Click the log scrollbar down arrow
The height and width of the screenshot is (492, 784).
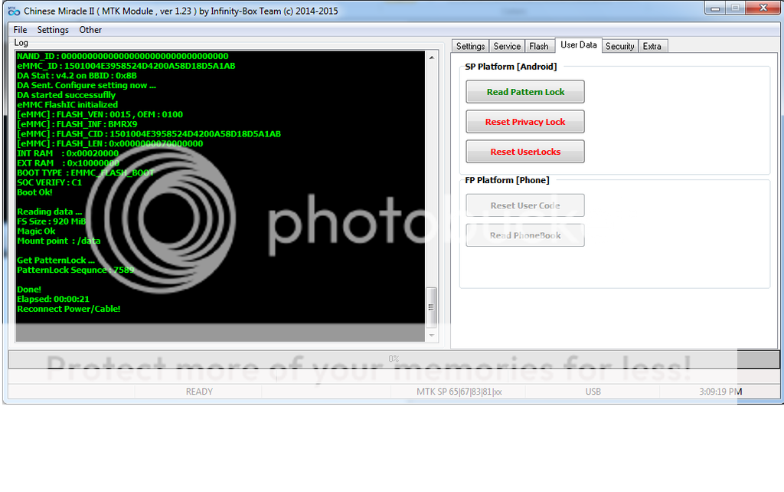click(432, 336)
